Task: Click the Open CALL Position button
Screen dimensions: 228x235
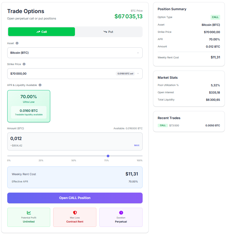Action: (x=75, y=198)
